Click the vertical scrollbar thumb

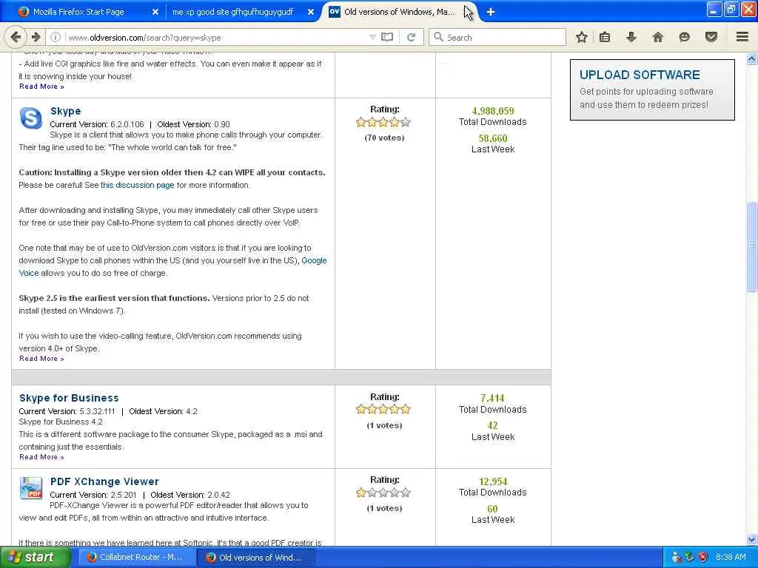pyautogui.click(x=752, y=247)
